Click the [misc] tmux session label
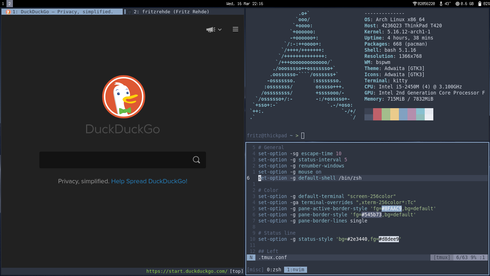490x276 pixels. click(x=255, y=270)
